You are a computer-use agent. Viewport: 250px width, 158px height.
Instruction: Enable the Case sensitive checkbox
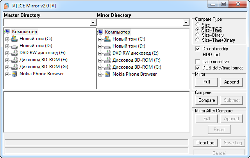pos(198,62)
